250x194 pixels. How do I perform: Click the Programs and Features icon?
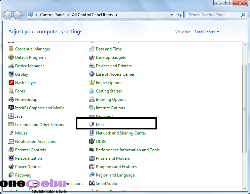click(x=92, y=167)
